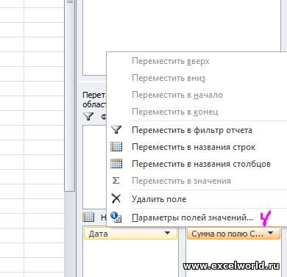This screenshot has height=277, width=287.
Task: Open Параметры полей значений... dialog
Action: [192, 217]
